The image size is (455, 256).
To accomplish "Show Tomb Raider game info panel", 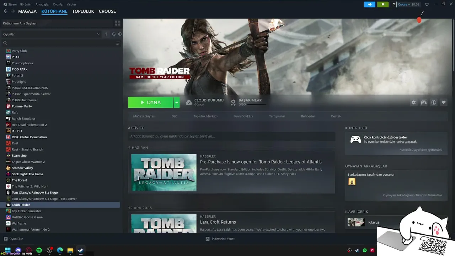I will pyautogui.click(x=434, y=102).
